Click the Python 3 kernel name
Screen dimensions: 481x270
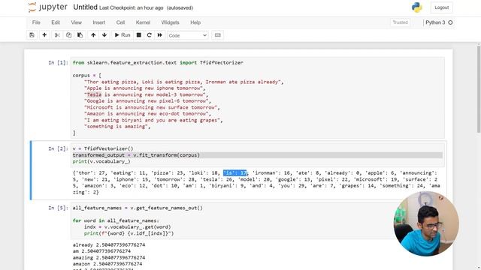pyautogui.click(x=435, y=22)
